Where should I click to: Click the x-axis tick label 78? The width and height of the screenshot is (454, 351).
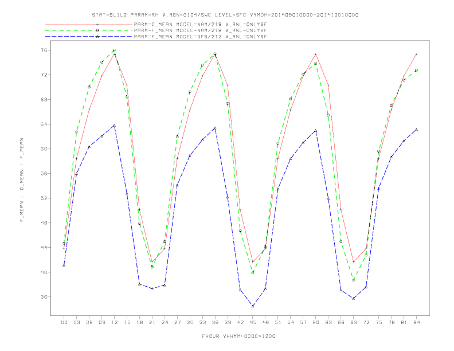[391, 322]
